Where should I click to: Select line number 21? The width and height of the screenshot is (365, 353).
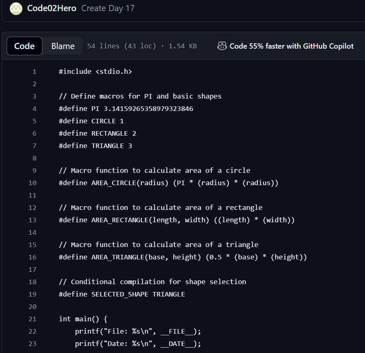pos(33,319)
